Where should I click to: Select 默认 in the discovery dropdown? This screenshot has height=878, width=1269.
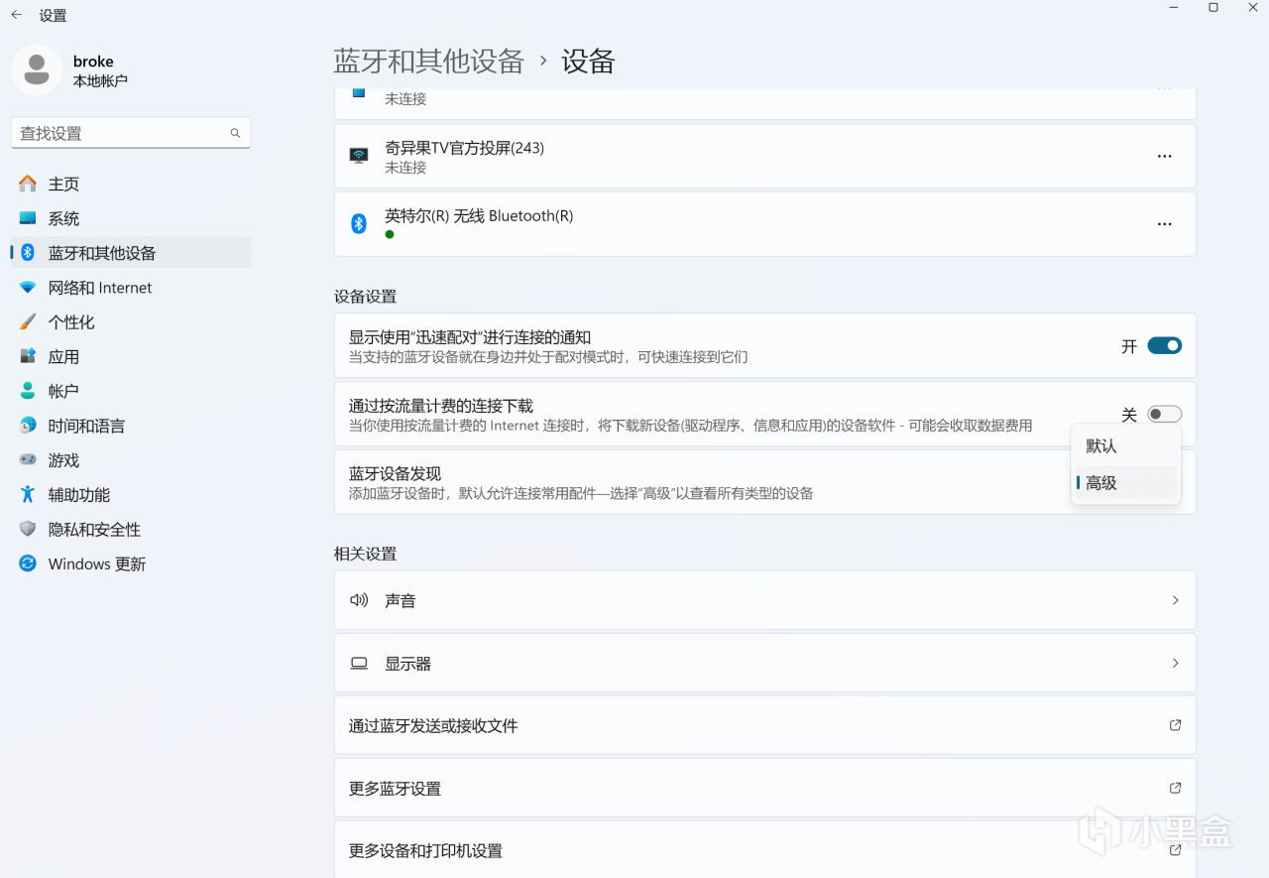click(1126, 446)
